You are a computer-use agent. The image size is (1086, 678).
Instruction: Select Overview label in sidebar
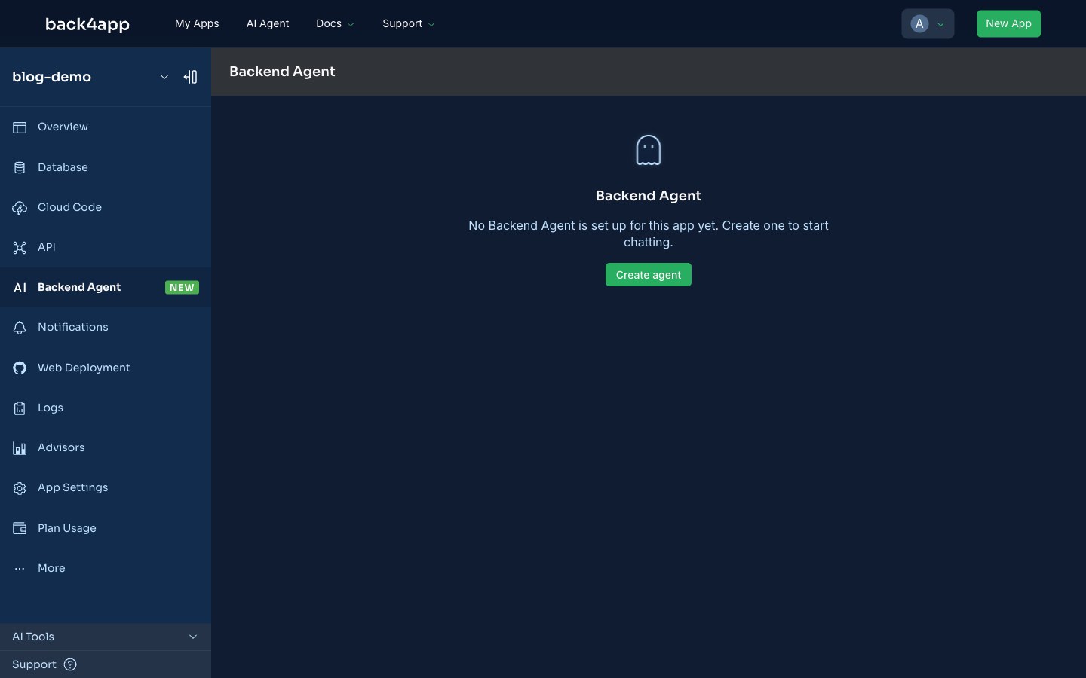coord(63,127)
